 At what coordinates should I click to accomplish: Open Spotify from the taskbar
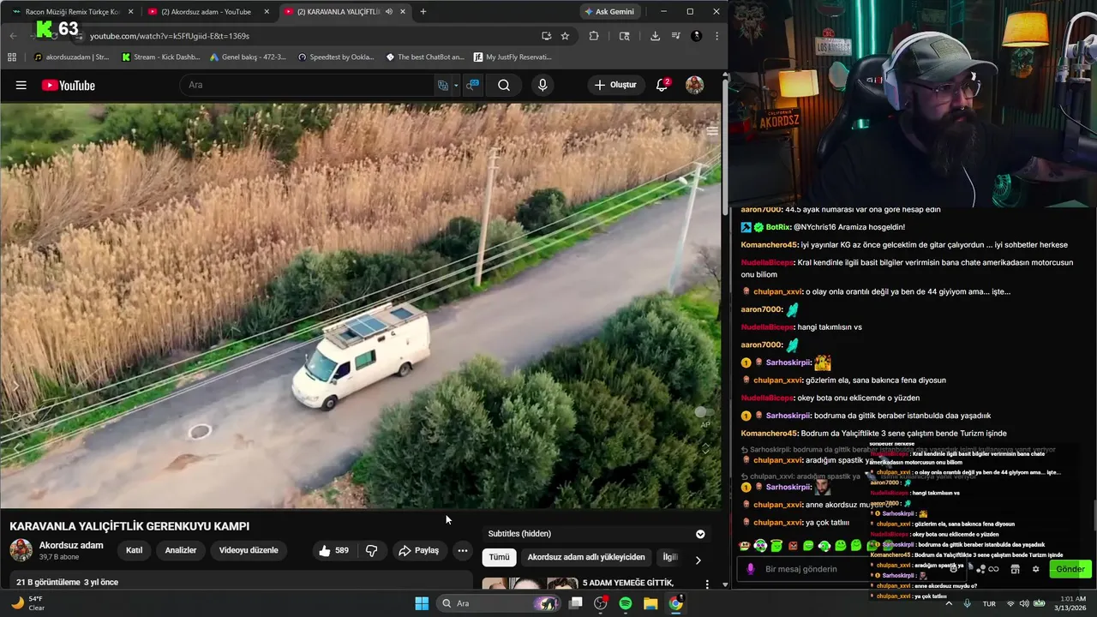click(x=626, y=603)
